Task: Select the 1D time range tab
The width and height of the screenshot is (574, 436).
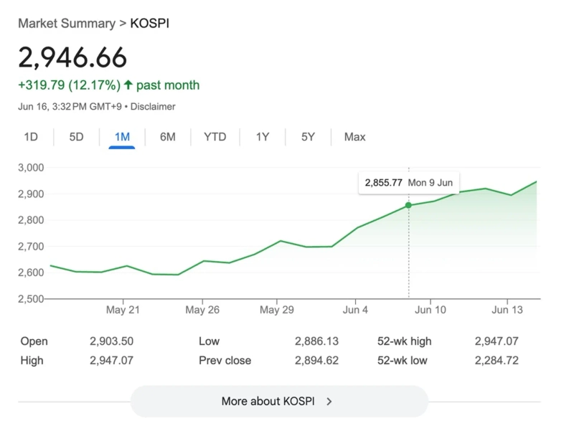Action: tap(31, 136)
